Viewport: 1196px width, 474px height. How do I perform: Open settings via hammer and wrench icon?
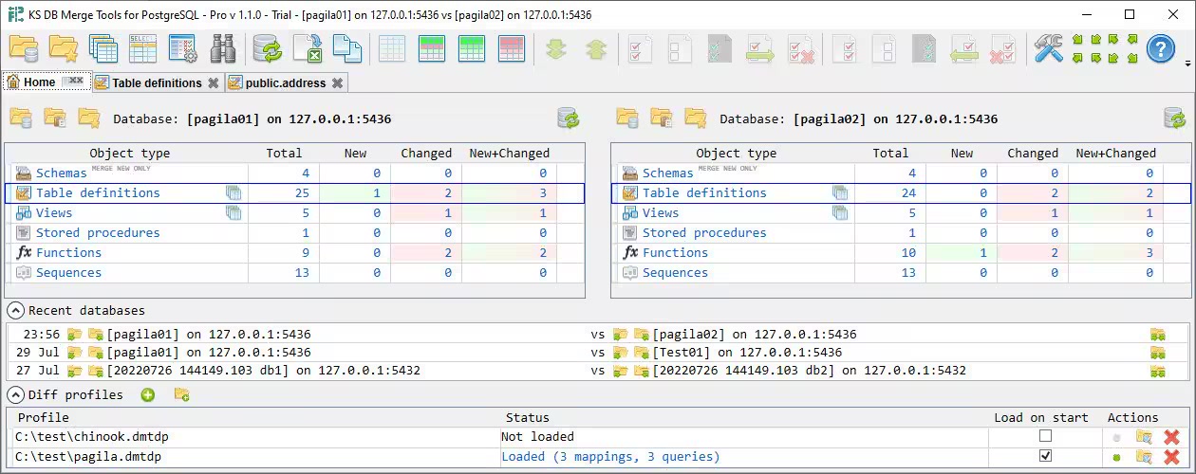point(1049,48)
